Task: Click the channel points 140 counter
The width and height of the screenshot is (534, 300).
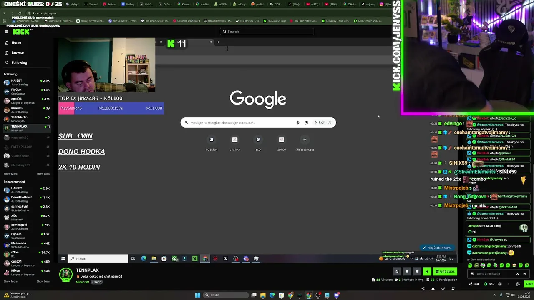Action: pos(474,284)
